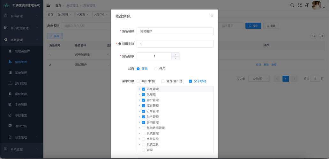Toggle fullscreen mode icon

(x=300, y=5)
